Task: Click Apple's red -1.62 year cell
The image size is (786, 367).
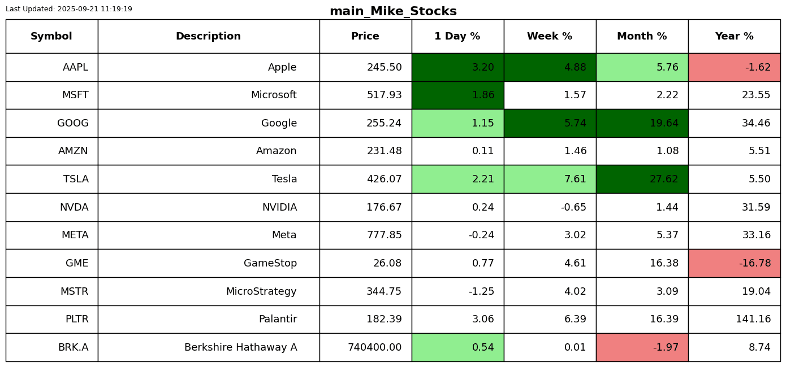Action: (x=734, y=68)
